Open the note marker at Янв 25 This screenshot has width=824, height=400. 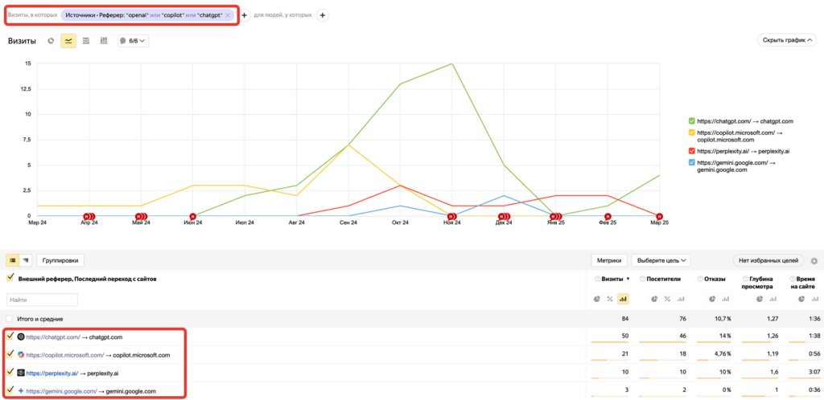(555, 216)
